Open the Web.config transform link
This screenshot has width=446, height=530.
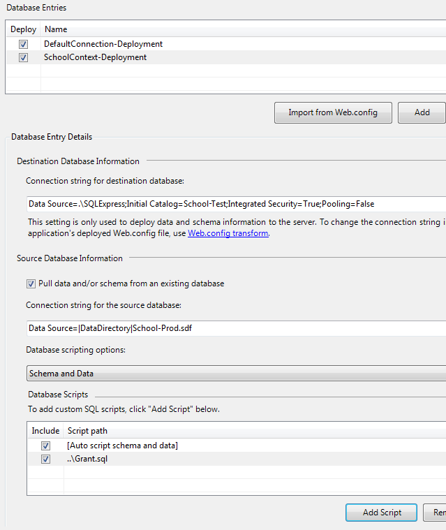coord(228,233)
